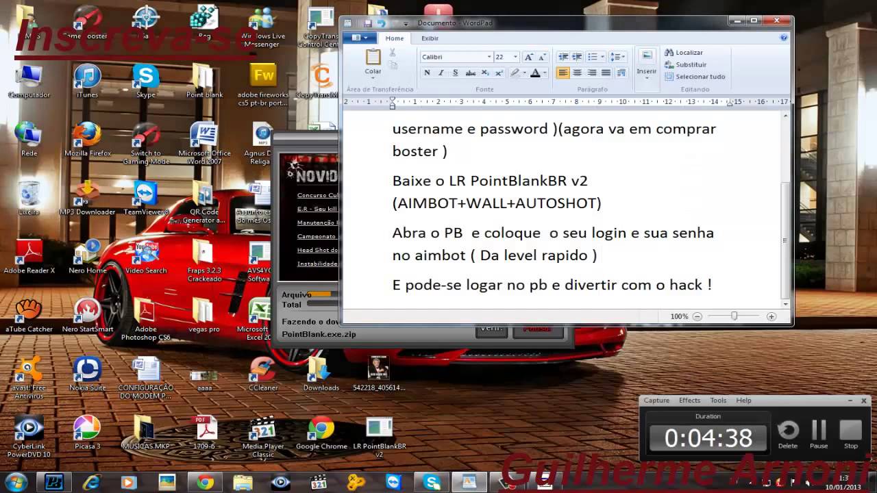The height and width of the screenshot is (493, 877).
Task: Click the Colar paste clipboard icon
Action: [373, 57]
